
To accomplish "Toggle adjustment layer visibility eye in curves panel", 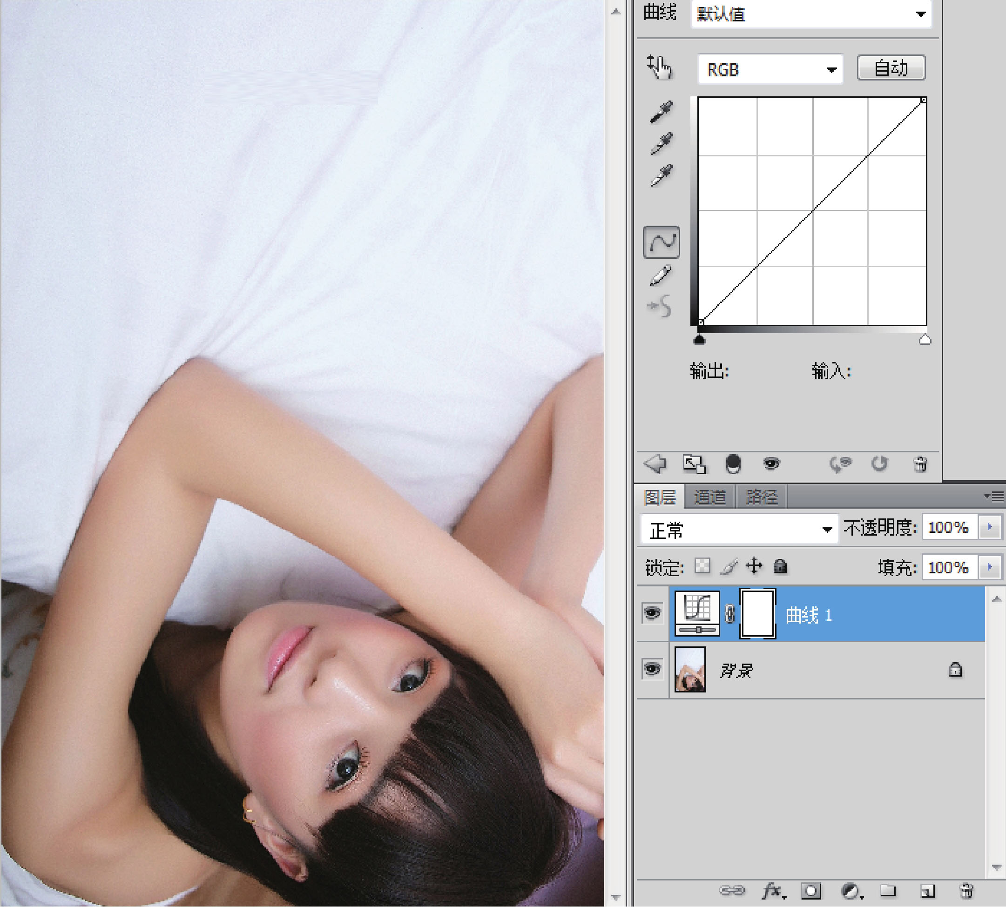I will pyautogui.click(x=771, y=464).
